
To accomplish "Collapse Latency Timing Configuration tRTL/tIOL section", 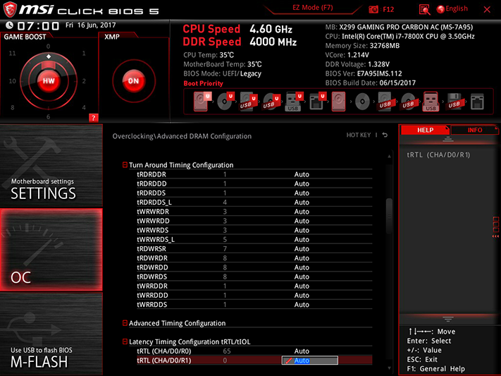I will 125,341.
